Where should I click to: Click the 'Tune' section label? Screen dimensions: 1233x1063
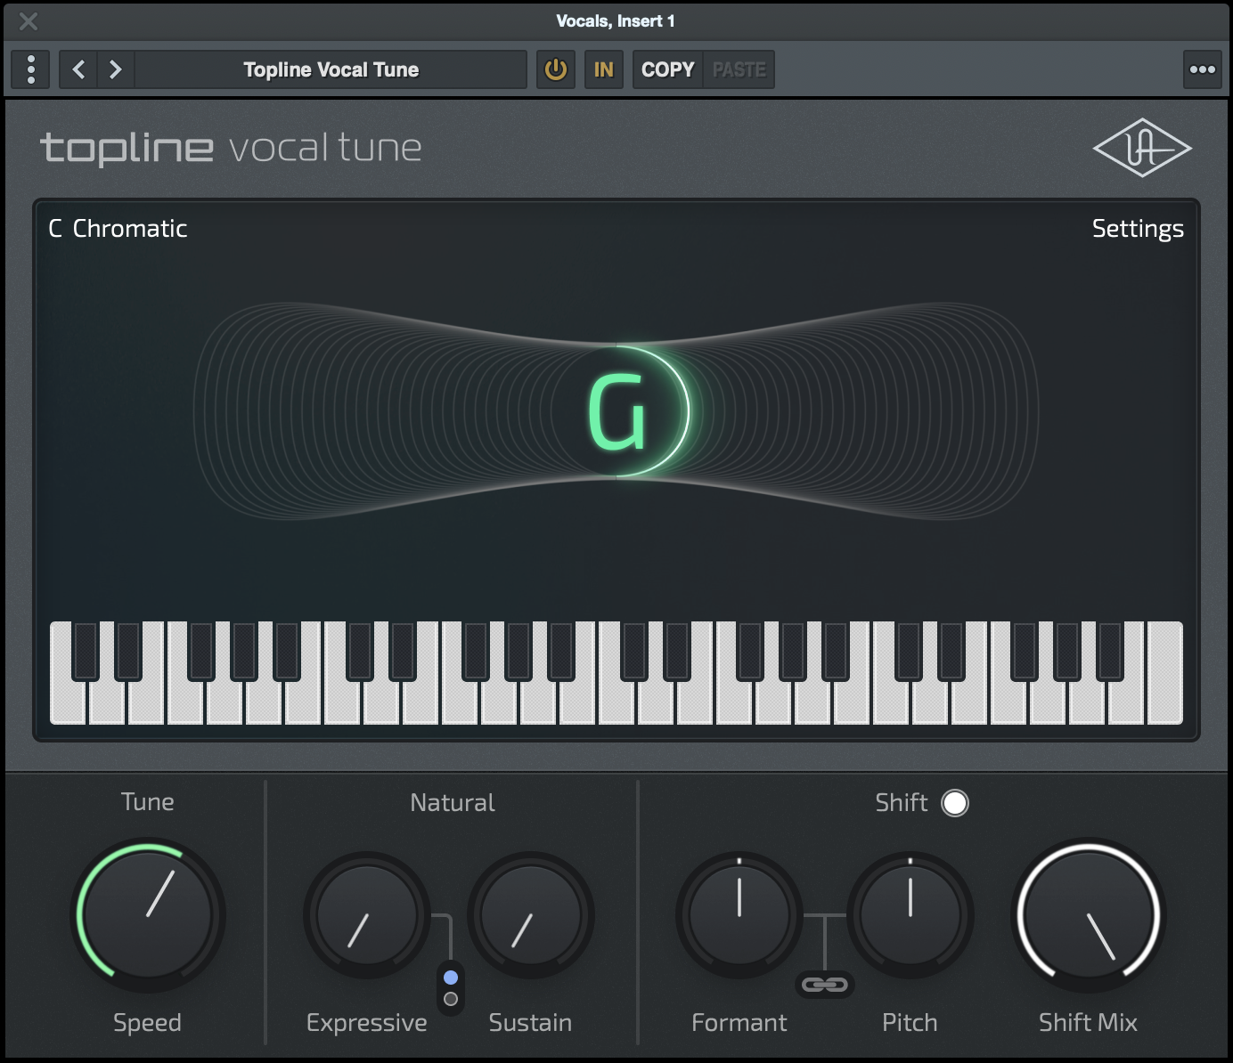click(x=148, y=802)
